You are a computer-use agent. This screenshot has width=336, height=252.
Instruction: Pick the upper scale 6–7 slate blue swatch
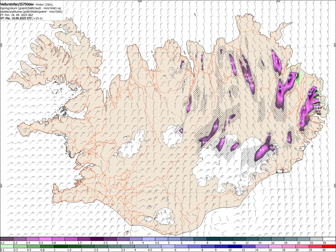coord(187,239)
